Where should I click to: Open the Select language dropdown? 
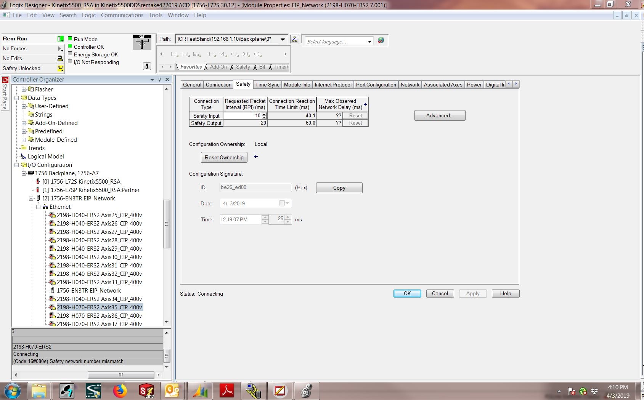(x=369, y=41)
